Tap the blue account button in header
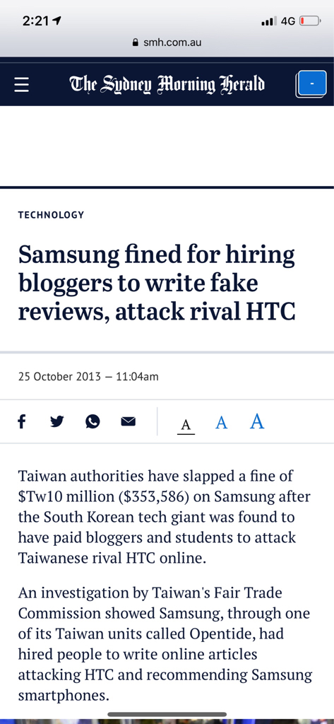The width and height of the screenshot is (334, 724). pos(312,83)
